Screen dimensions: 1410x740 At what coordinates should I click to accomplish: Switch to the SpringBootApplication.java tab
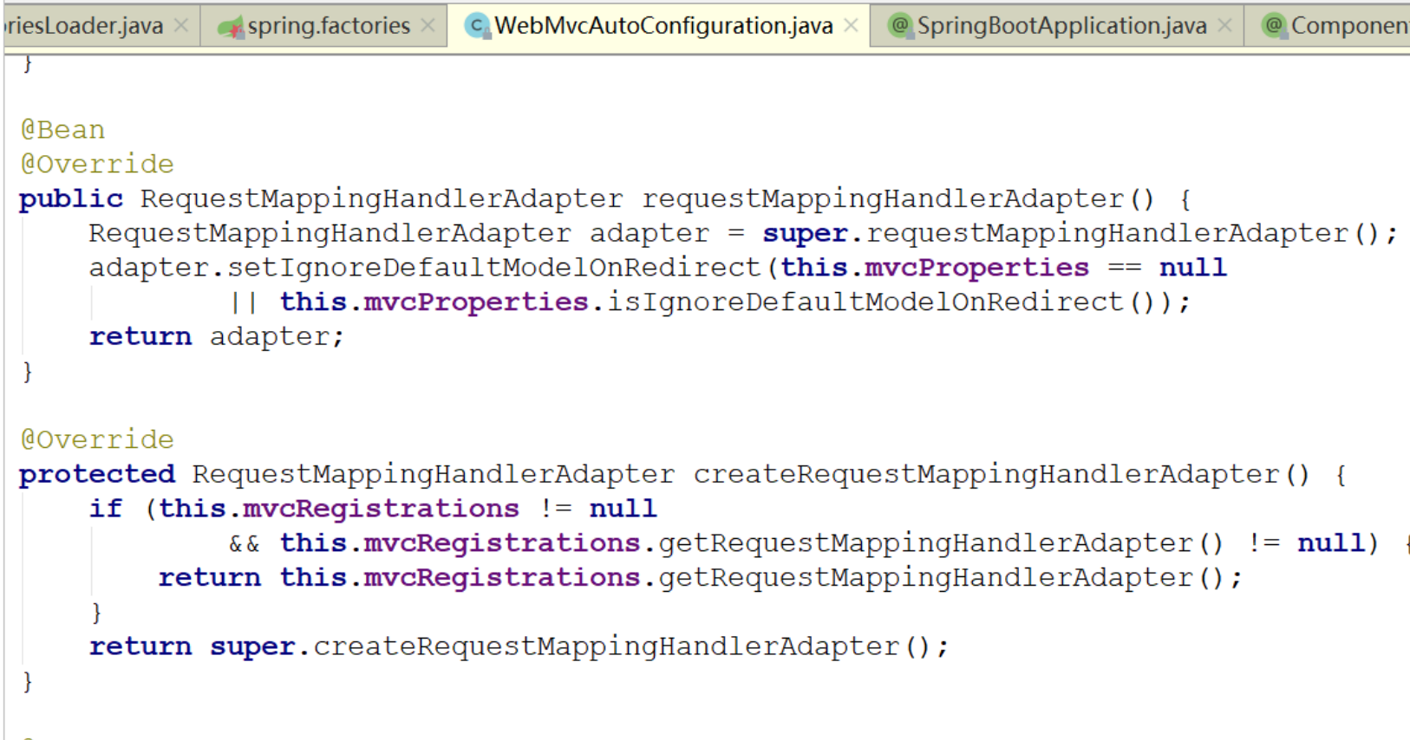pos(1055,26)
